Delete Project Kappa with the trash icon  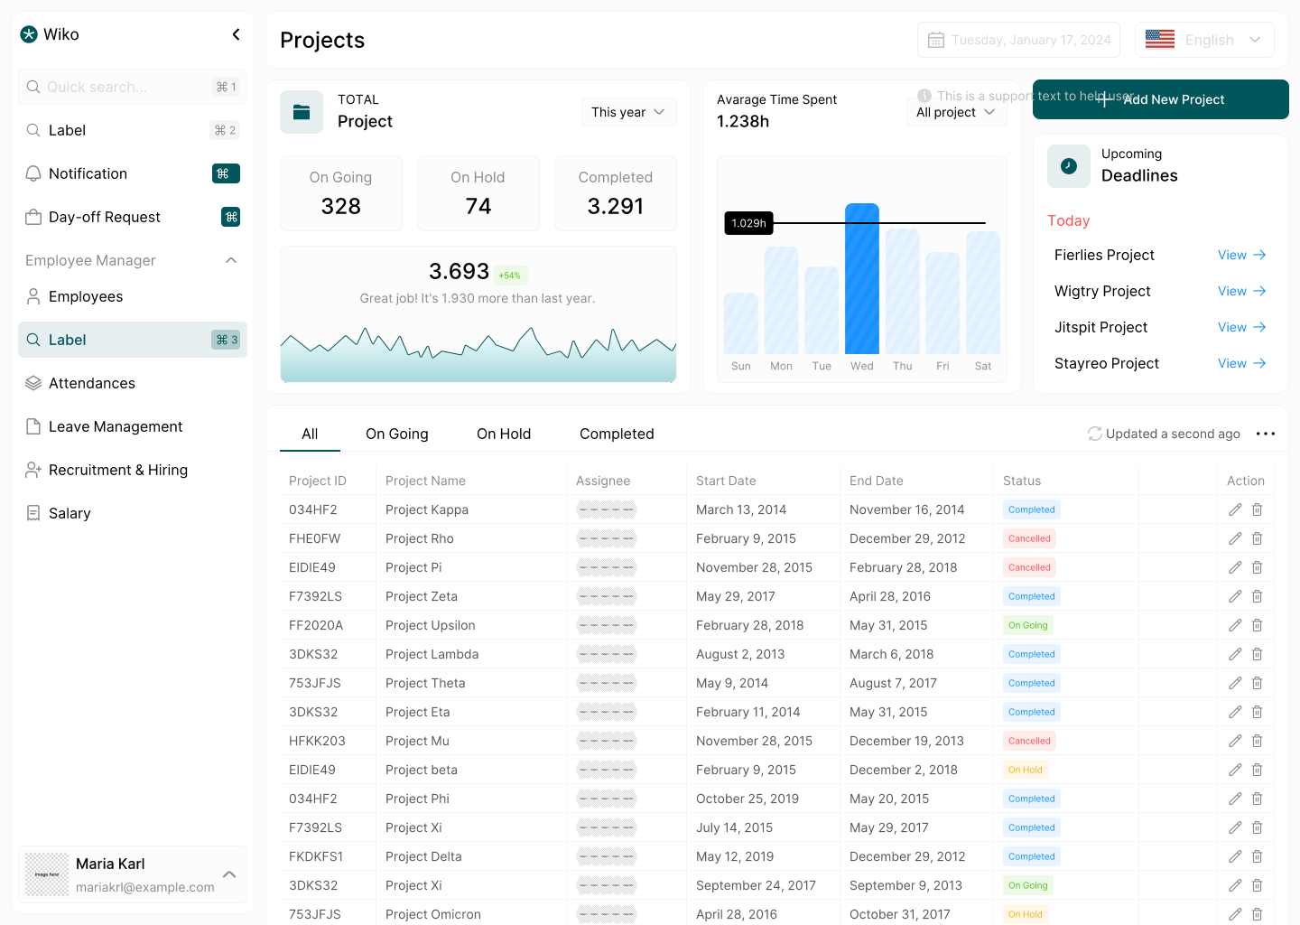coord(1257,509)
